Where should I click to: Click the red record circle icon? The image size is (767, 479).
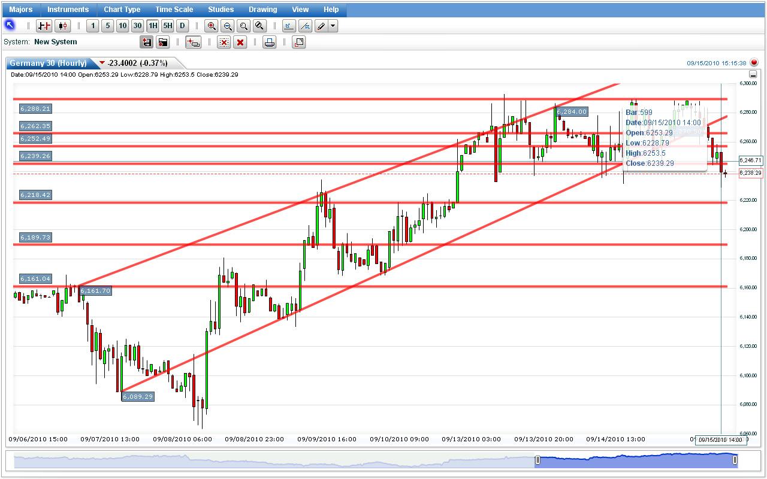click(754, 62)
